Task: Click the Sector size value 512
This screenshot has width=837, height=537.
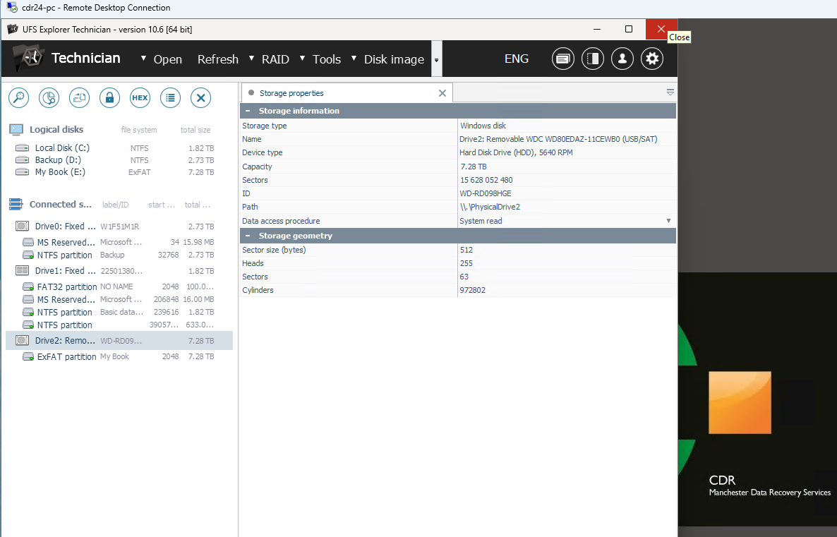Action: pyautogui.click(x=466, y=250)
